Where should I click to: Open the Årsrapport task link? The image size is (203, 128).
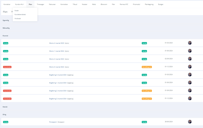click(x=53, y=122)
